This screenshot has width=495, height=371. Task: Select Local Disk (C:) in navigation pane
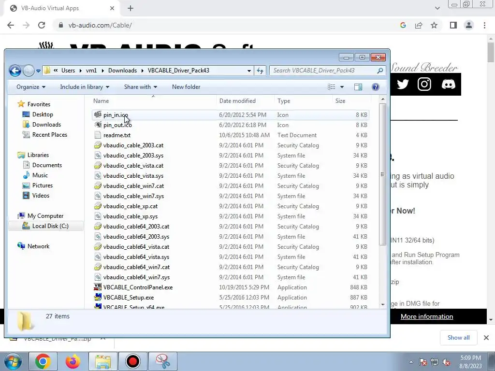pyautogui.click(x=45, y=226)
